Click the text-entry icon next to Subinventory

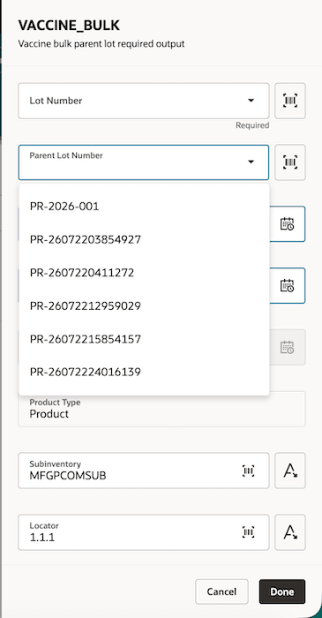click(290, 471)
